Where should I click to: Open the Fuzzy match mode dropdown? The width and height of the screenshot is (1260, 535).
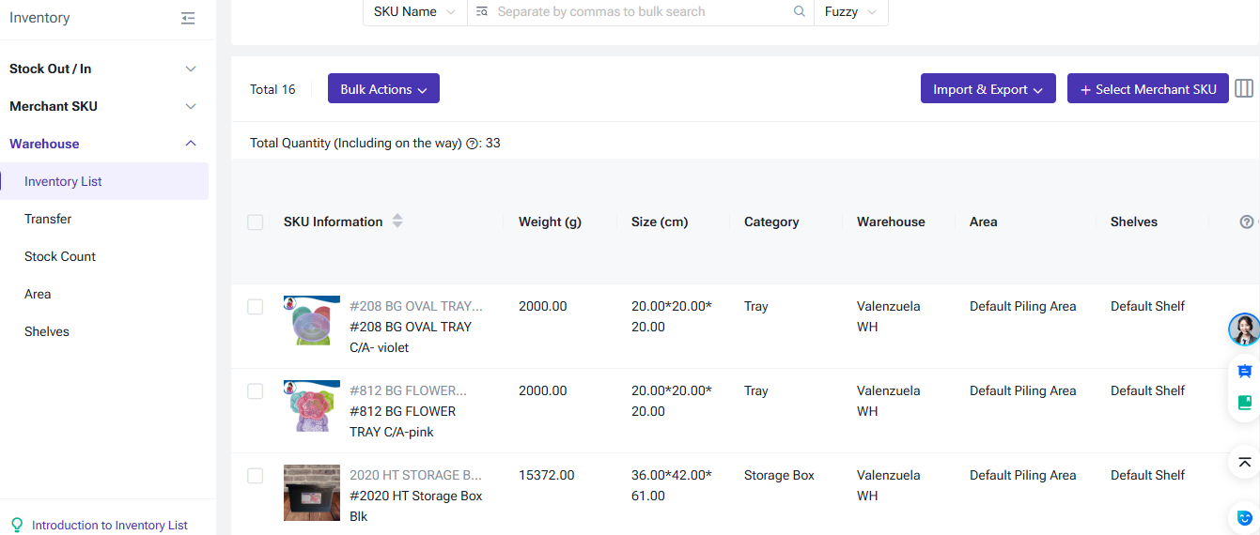pyautogui.click(x=850, y=12)
